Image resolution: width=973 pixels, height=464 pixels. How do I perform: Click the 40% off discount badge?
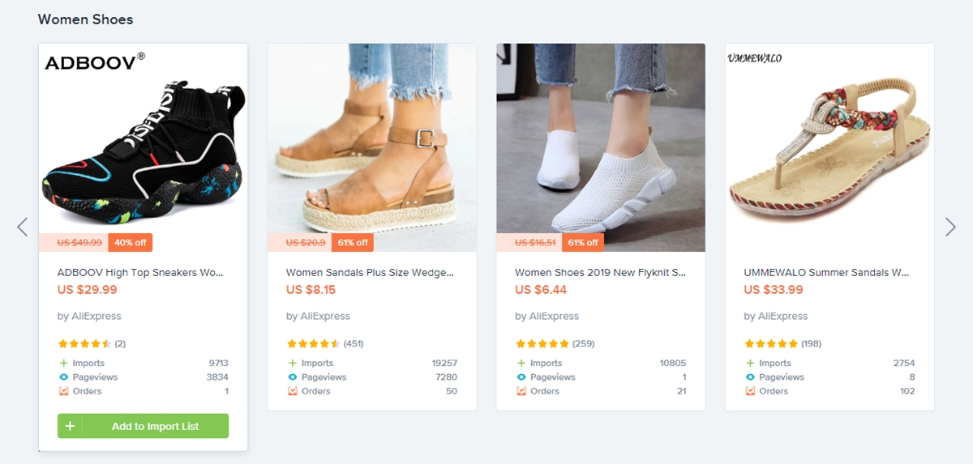coord(130,242)
